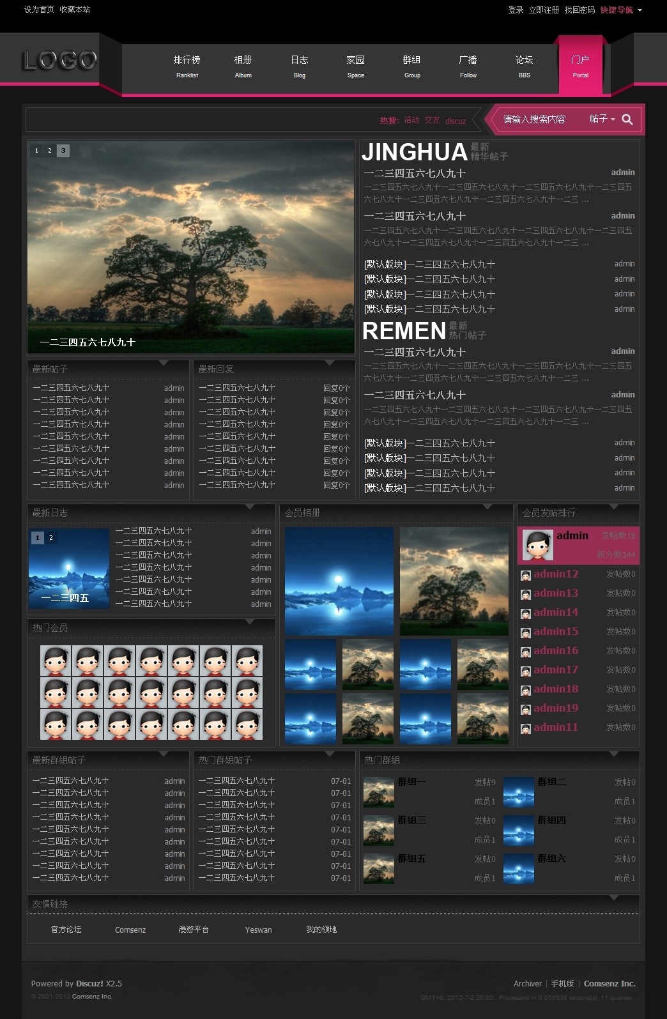Open the 我的领地 friend link
The image size is (667, 1019).
[321, 930]
